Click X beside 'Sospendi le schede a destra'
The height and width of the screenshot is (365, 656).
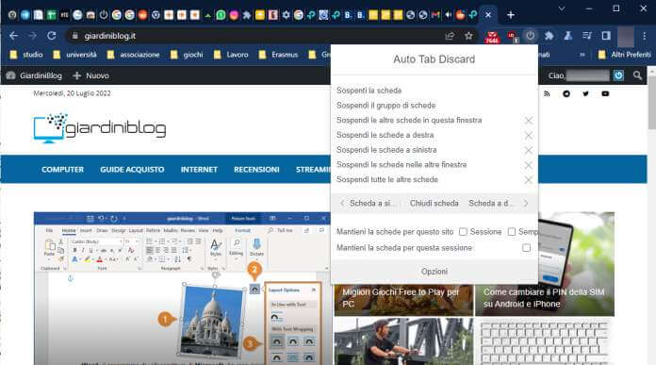(x=529, y=135)
